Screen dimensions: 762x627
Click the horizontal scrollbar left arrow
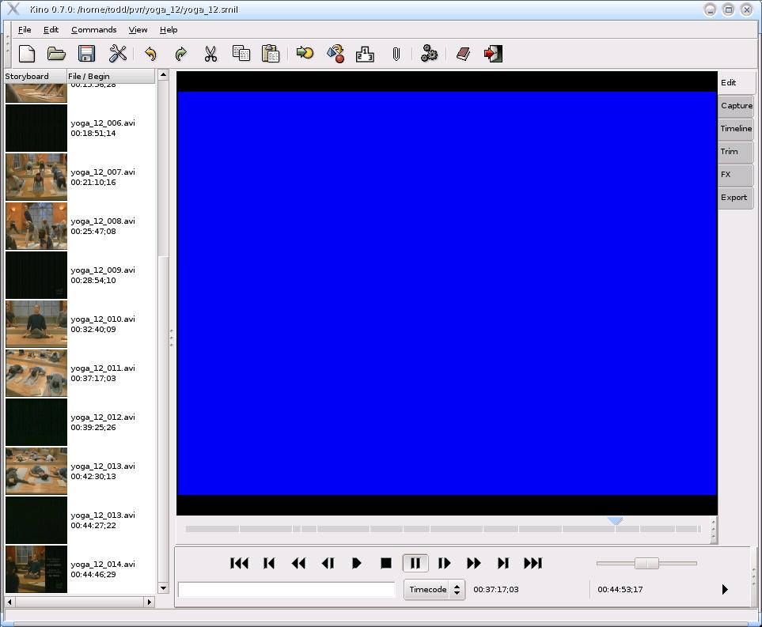(9, 602)
